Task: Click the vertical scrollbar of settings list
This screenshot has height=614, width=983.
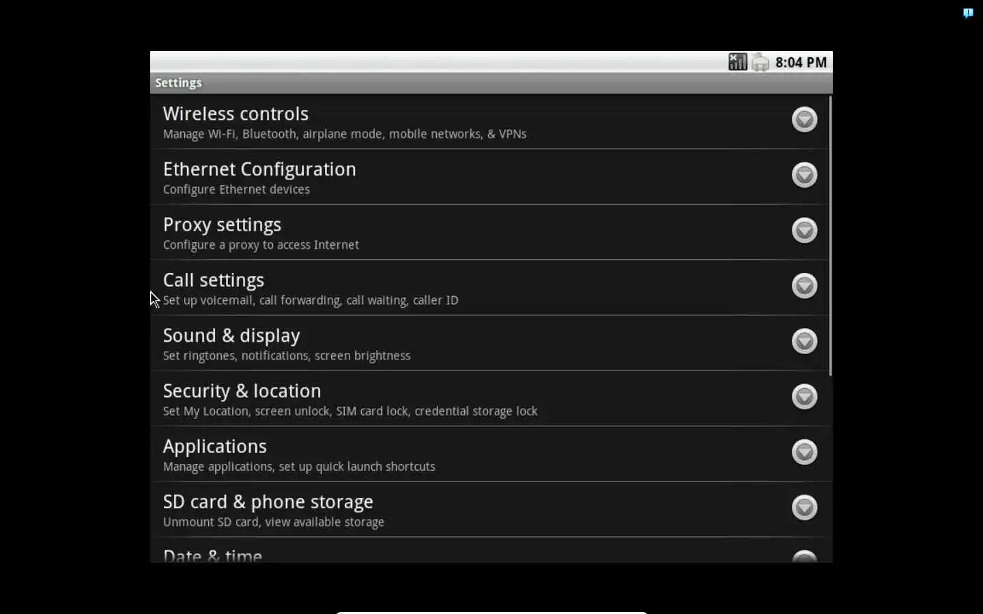Action: (x=830, y=235)
